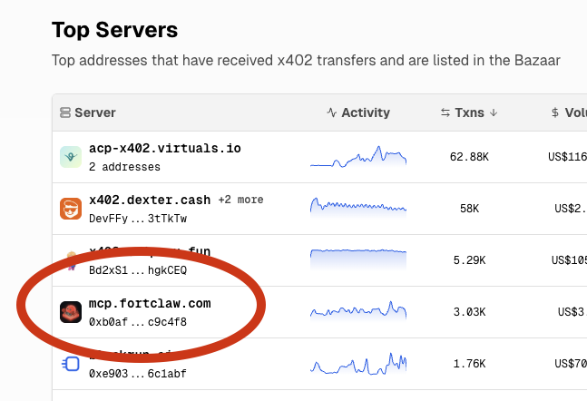Select address 0xb0af...c9c4f8
Image resolution: width=587 pixels, height=401 pixels.
pos(138,322)
